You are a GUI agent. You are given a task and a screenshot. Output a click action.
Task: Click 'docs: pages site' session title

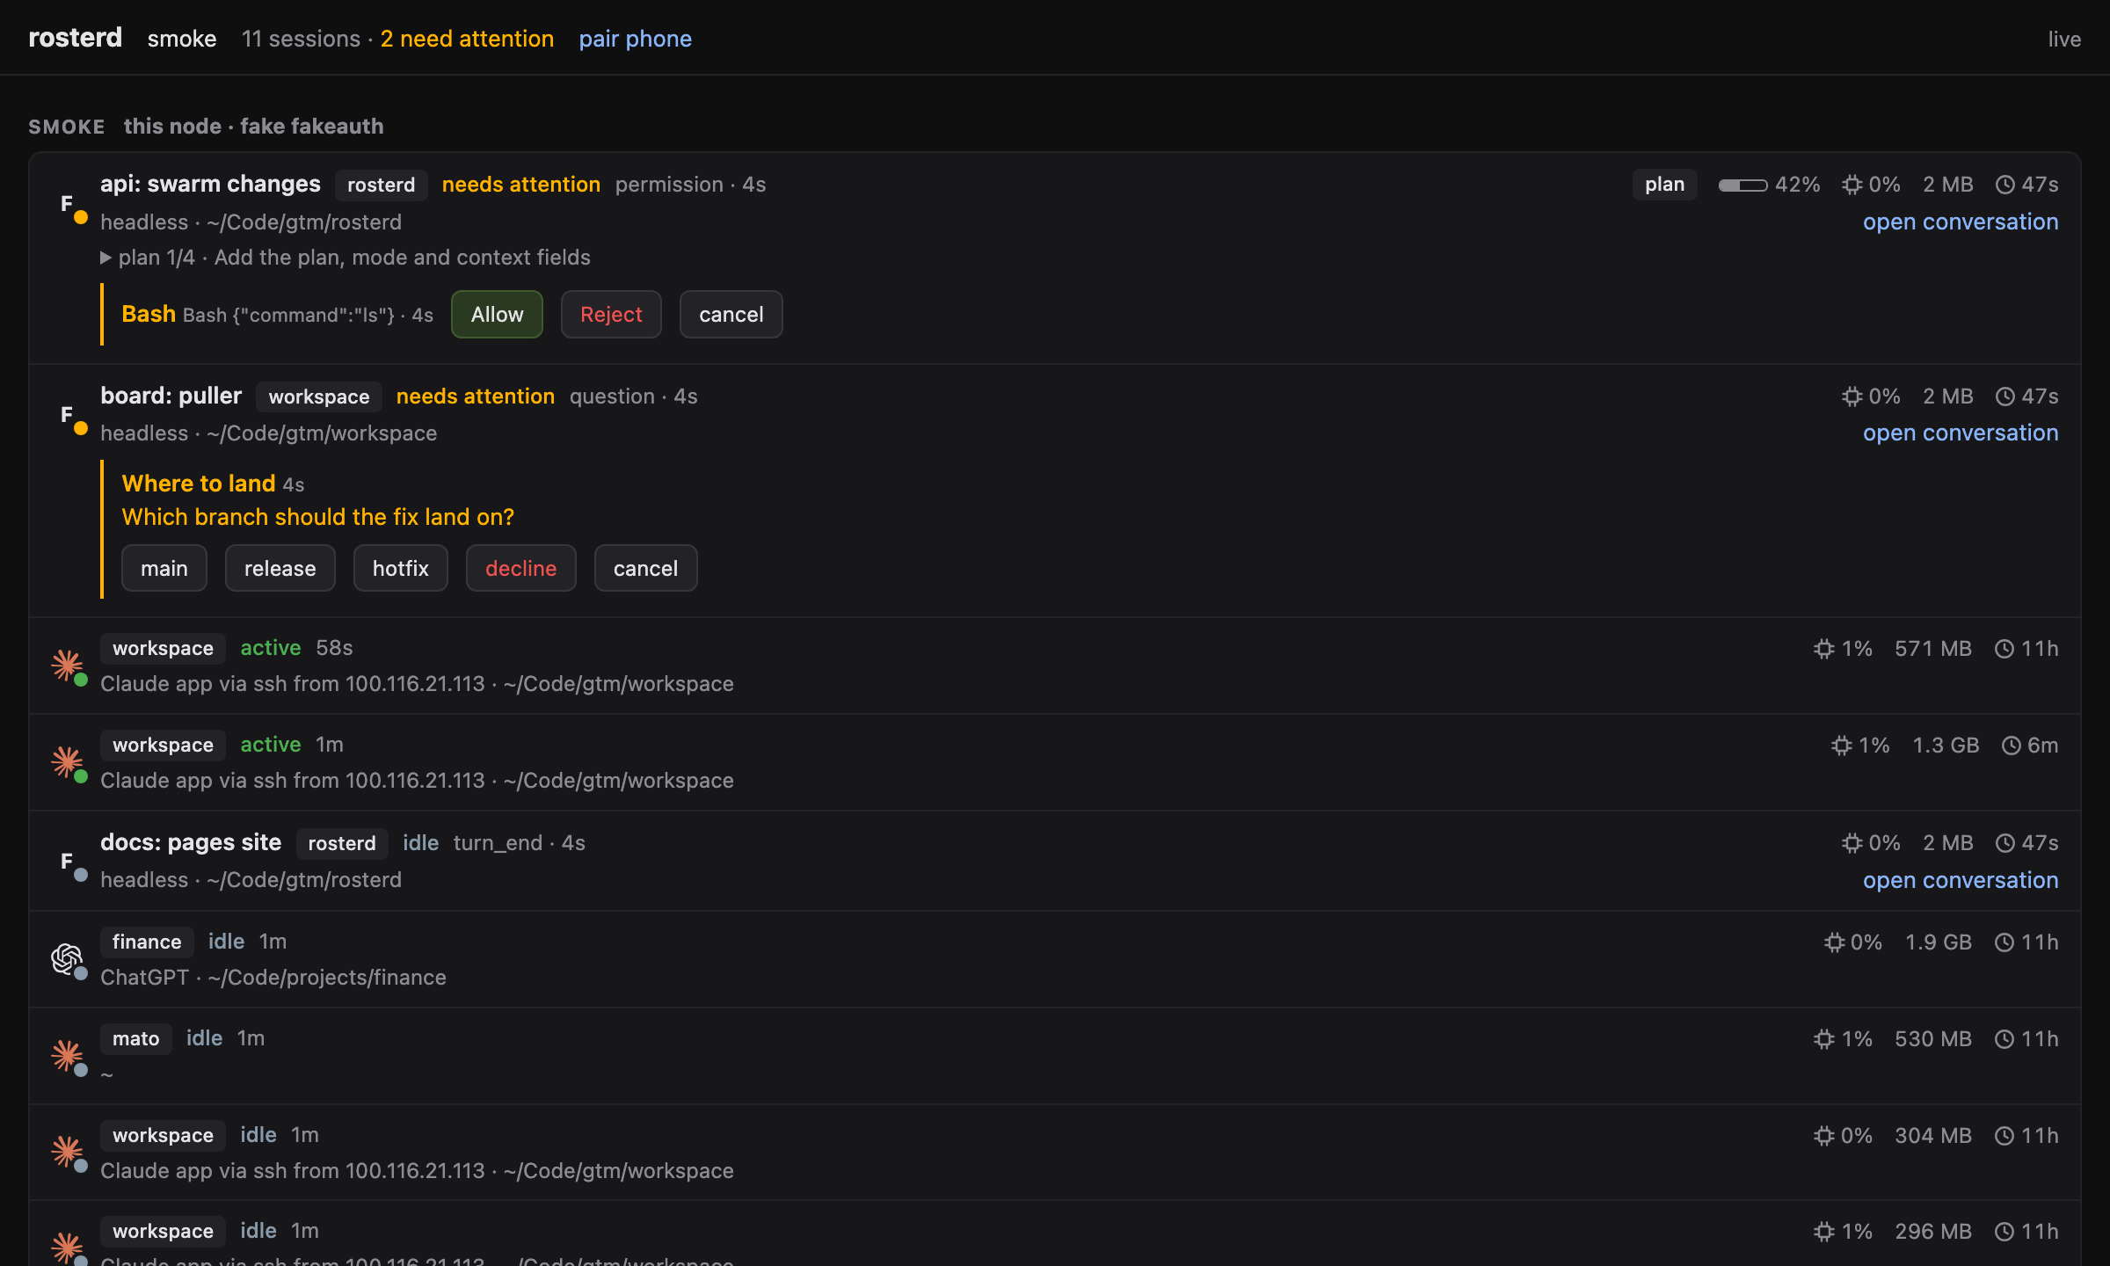(191, 842)
